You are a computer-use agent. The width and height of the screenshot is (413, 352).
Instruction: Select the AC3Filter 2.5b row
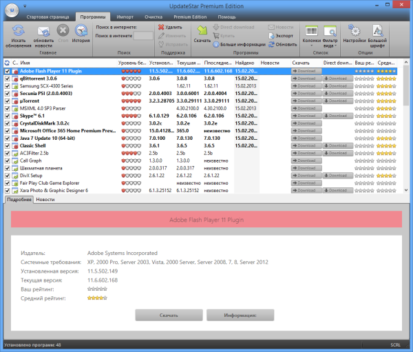coord(200,153)
